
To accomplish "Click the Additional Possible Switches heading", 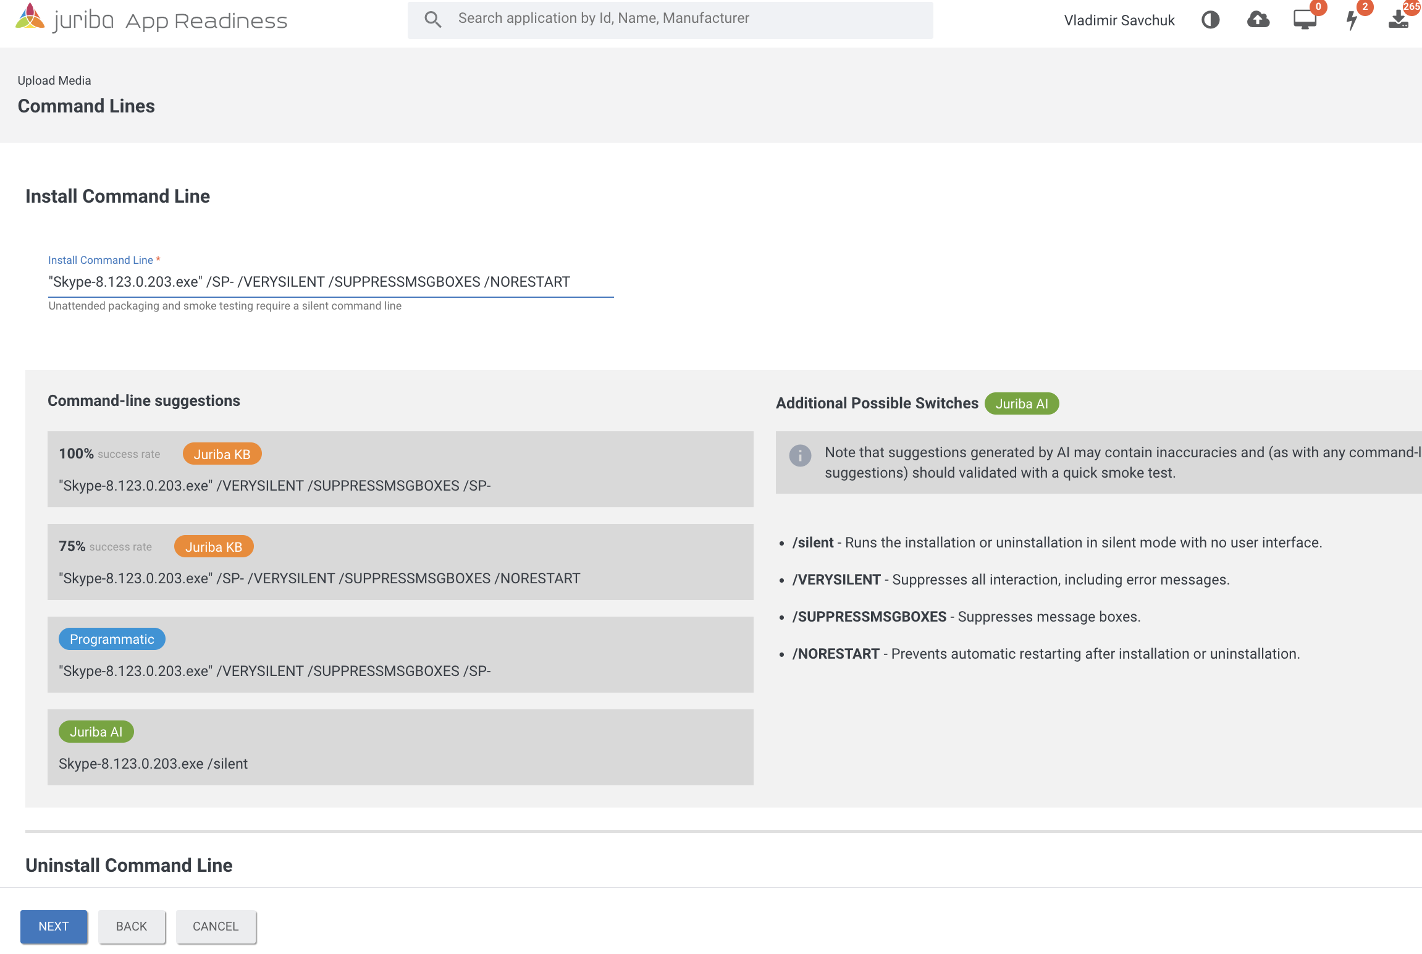I will 877,403.
